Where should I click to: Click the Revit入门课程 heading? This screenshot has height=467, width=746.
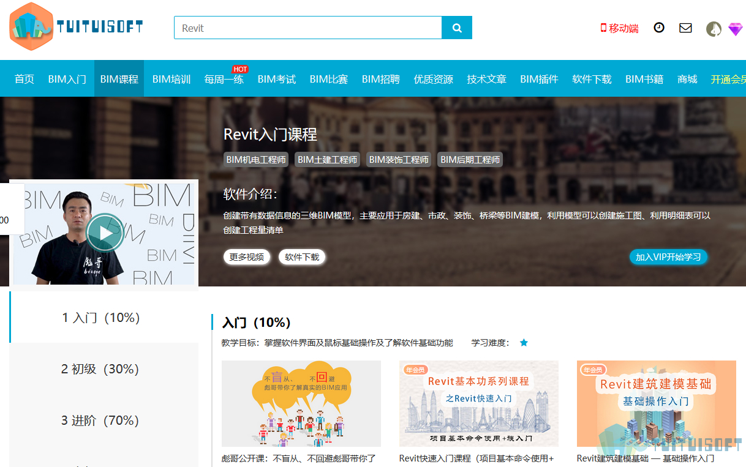pyautogui.click(x=270, y=134)
